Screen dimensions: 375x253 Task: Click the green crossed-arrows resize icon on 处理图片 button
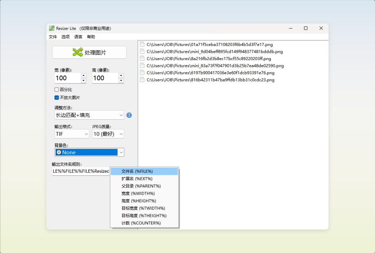[78, 52]
